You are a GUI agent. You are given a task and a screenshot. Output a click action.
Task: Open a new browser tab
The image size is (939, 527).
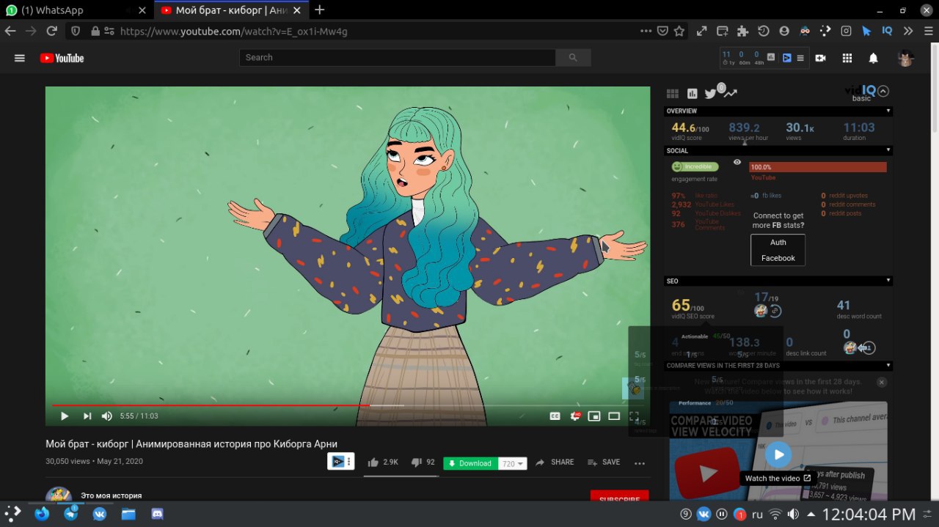point(320,10)
